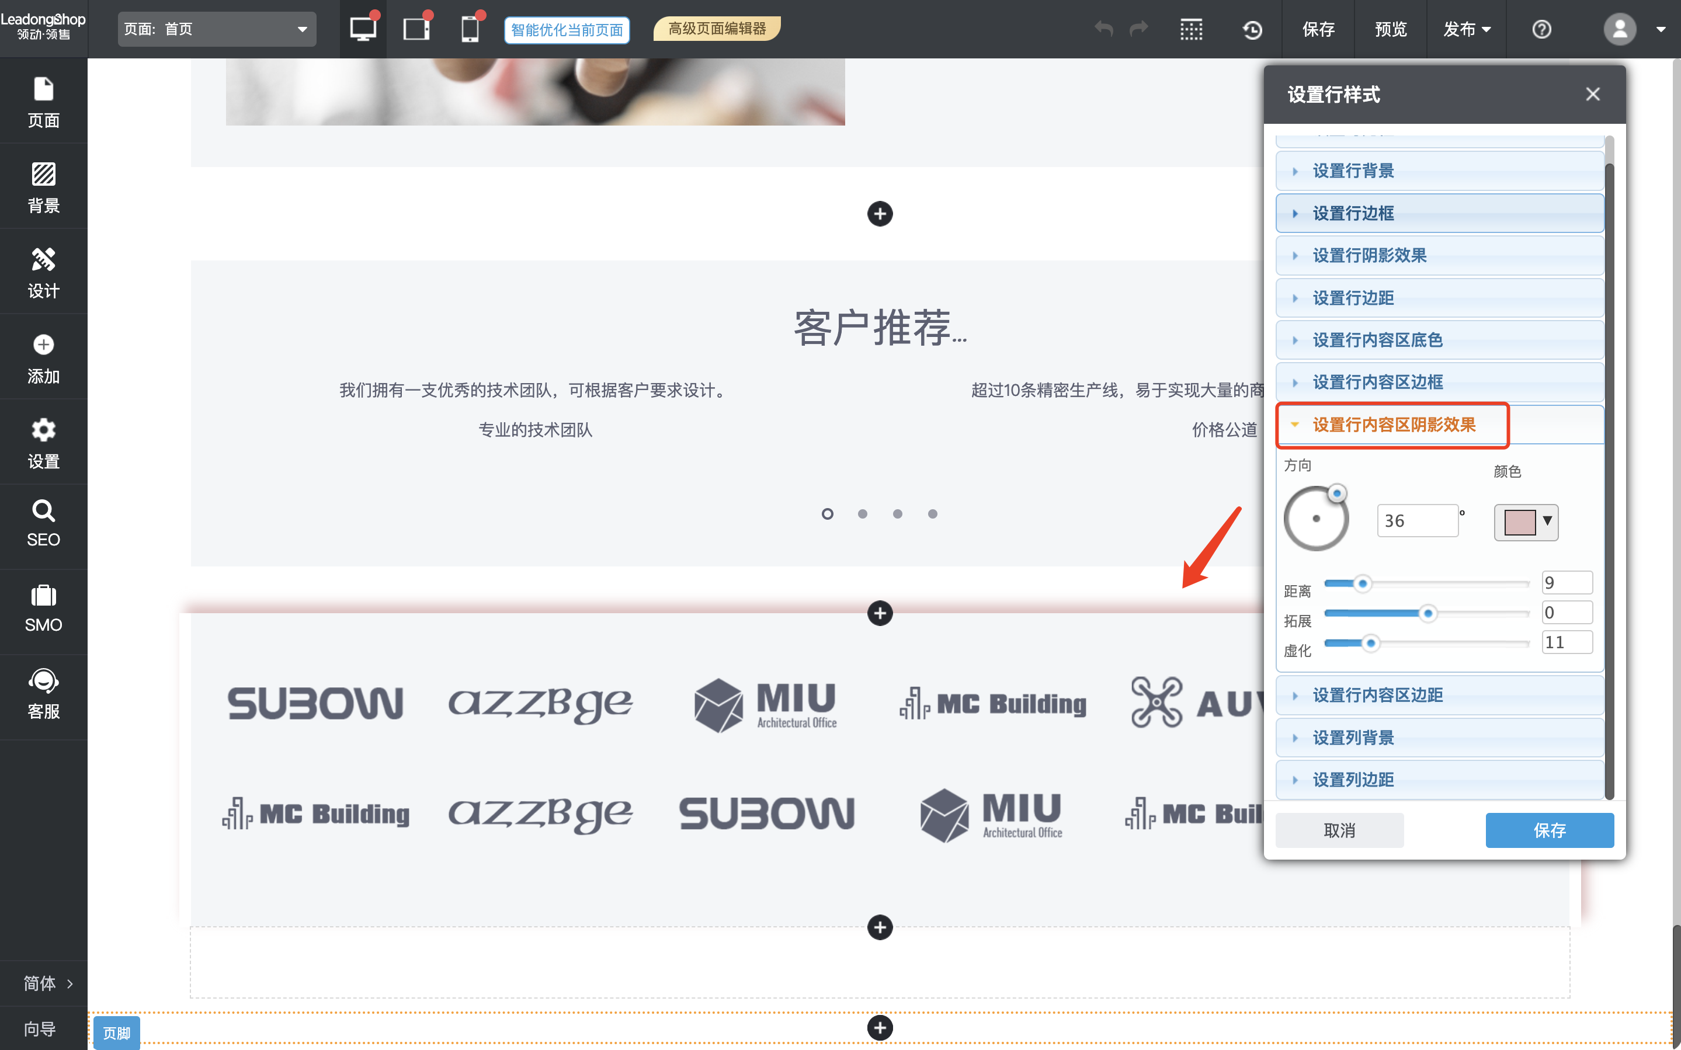Click 预览 in the top bar
1681x1050 pixels.
pyautogui.click(x=1390, y=29)
